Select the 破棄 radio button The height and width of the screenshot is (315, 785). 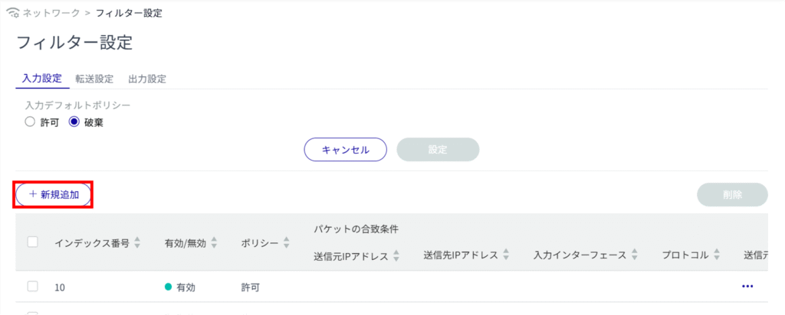pos(74,122)
